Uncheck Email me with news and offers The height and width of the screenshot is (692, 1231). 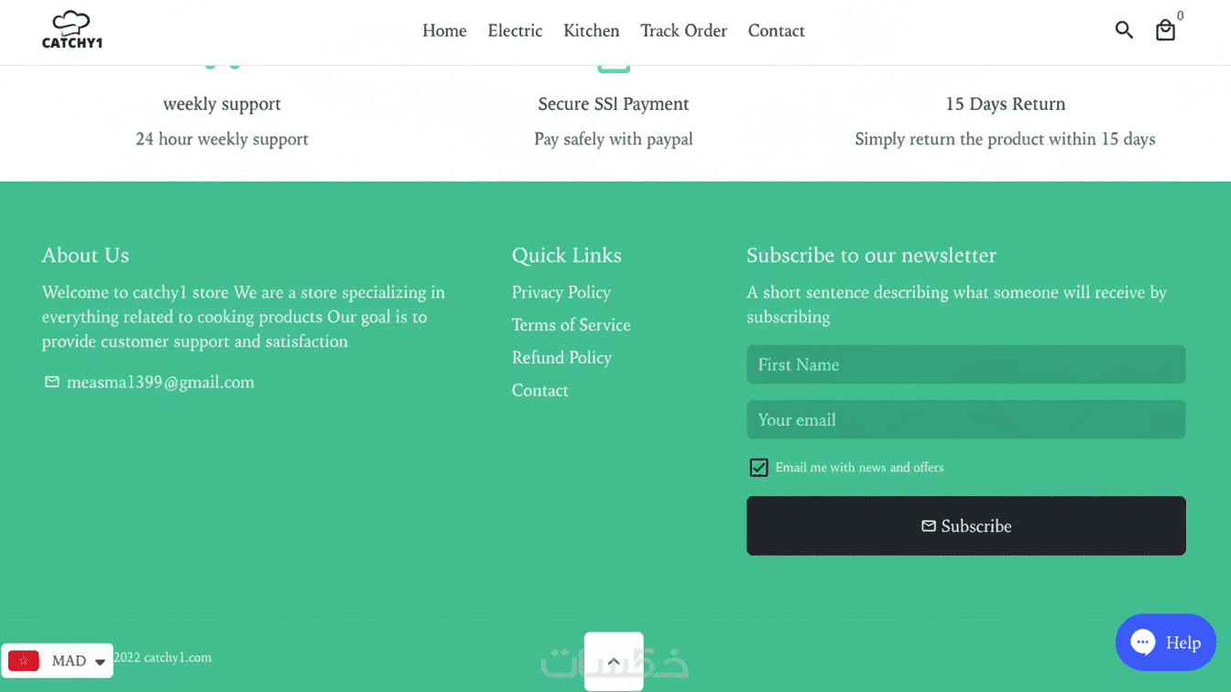(758, 468)
